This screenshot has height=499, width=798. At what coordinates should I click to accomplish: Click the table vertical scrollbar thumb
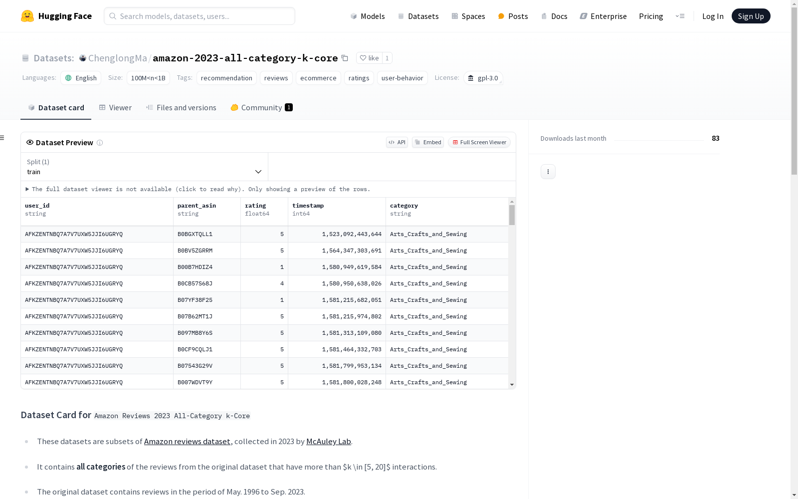click(512, 215)
